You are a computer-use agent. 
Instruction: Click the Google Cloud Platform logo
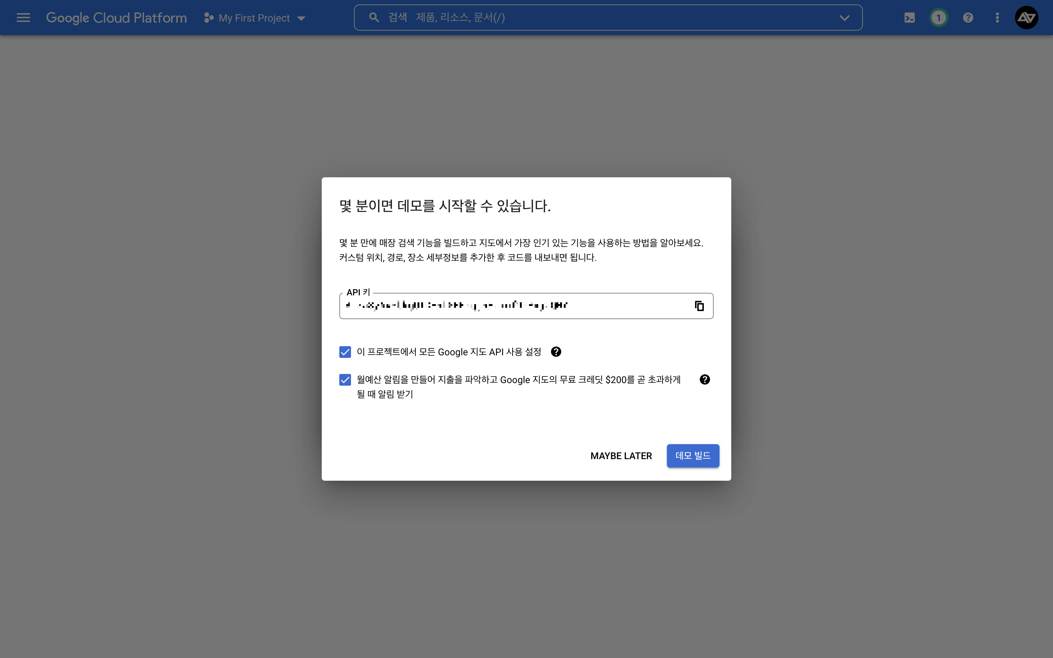(116, 18)
